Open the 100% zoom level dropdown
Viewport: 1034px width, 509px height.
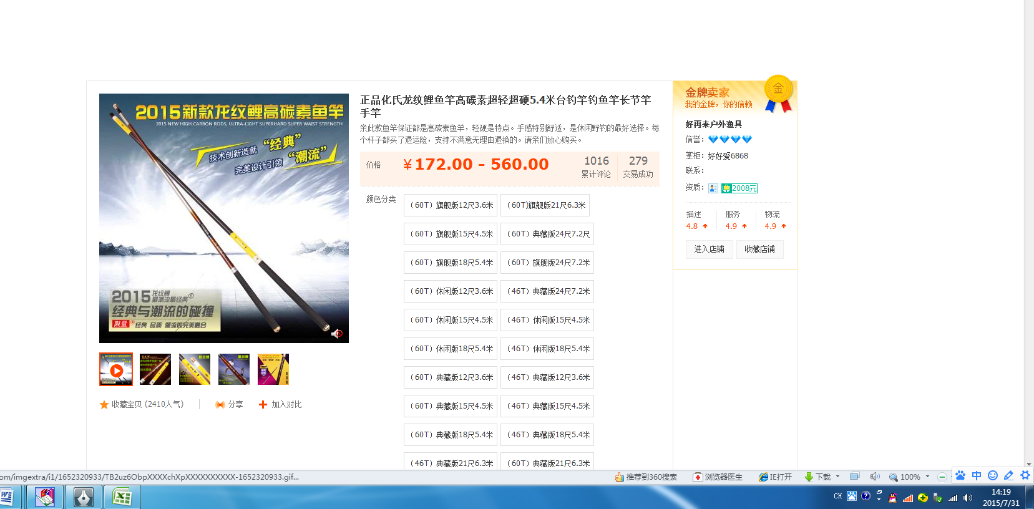[x=927, y=477]
